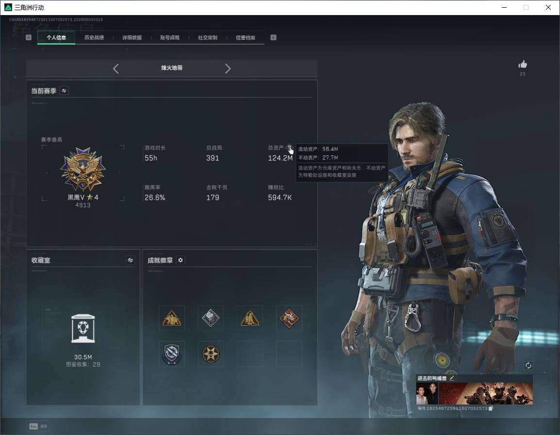Image resolution: width=560 pixels, height=435 pixels.
Task: Select the round bronze star badge
Action: click(x=211, y=354)
